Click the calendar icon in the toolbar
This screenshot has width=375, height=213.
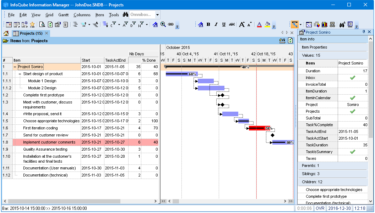pos(9,24)
